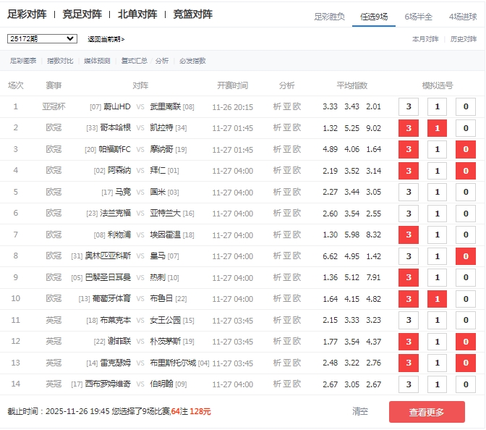Open the 25172期 period dropdown
Image resolution: width=486 pixels, height=430 pixels.
[x=42, y=39]
